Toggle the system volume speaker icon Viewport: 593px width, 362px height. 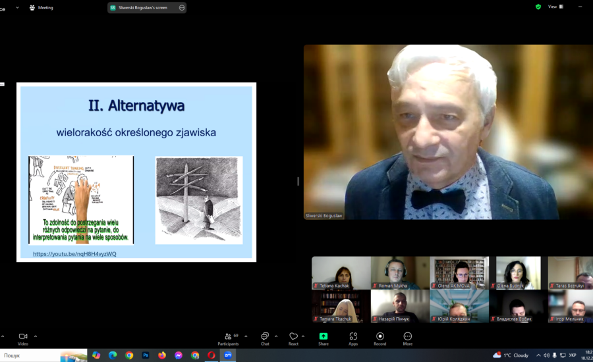(x=546, y=355)
